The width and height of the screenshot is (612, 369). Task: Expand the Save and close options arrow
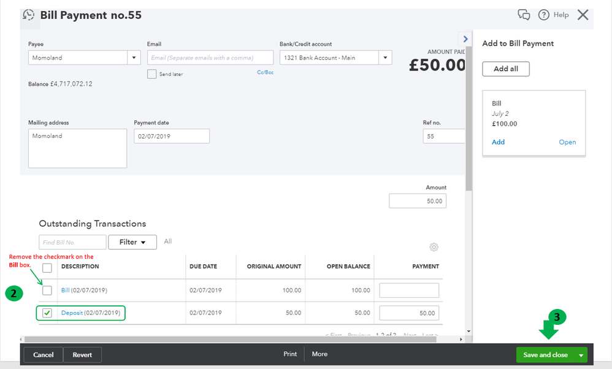[x=581, y=355]
